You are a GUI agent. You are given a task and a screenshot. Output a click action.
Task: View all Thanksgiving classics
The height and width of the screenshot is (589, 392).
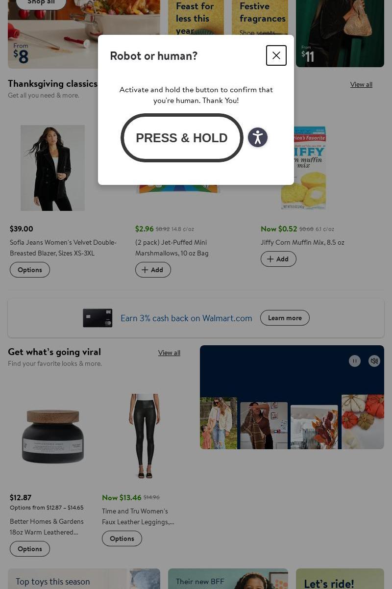point(361,84)
